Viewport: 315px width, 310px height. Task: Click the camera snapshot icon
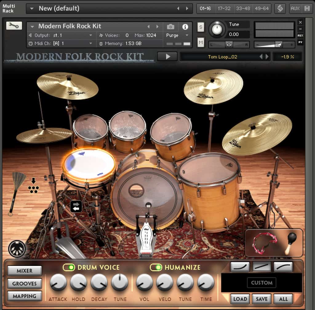[x=170, y=27]
